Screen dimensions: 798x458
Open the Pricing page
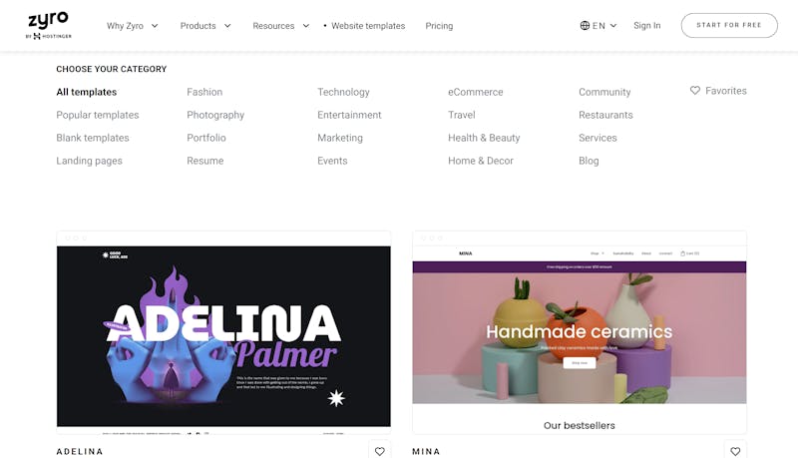439,26
